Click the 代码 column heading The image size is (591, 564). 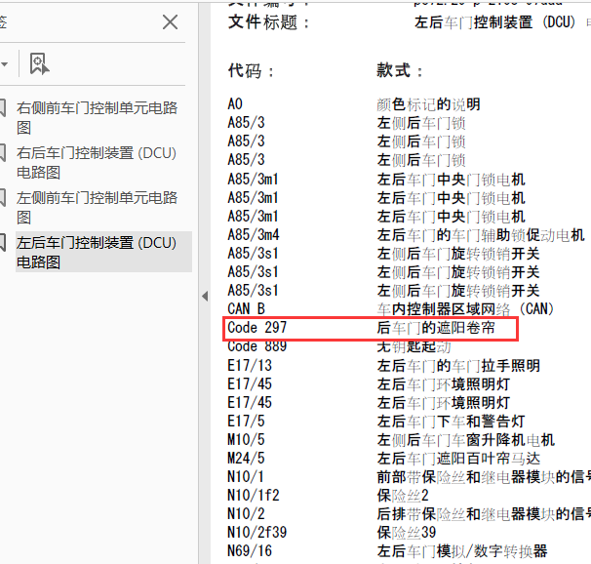[x=251, y=70]
